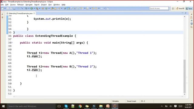This screenshot has height=109, width=194.
Task: Click on the t1.run(); statement
Action: point(34,56)
